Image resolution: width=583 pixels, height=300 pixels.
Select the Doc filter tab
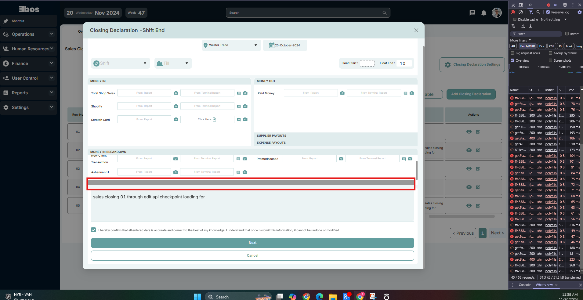tap(542, 46)
